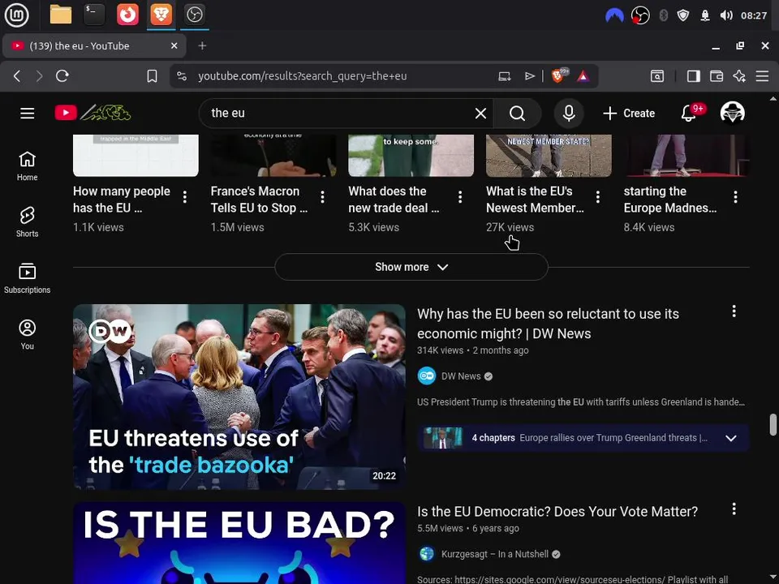Toggle the browser sidebar panel
This screenshot has width=779, height=584.
[694, 76]
